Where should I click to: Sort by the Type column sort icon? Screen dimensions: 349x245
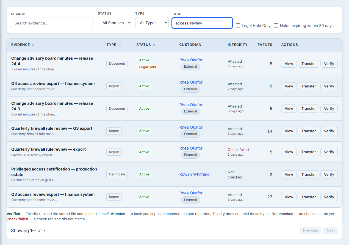coord(120,45)
